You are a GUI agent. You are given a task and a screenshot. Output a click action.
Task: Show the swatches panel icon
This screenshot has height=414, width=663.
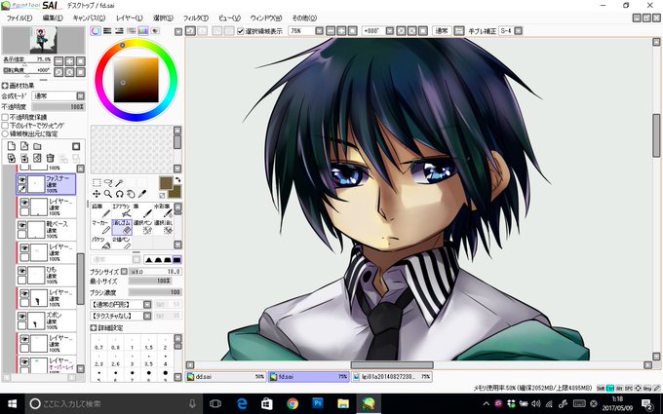coord(143,31)
